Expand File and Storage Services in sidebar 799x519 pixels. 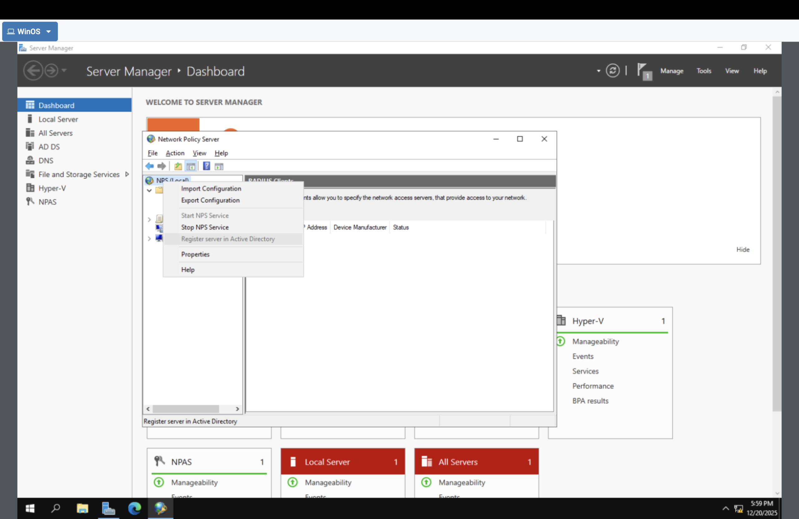(x=128, y=174)
